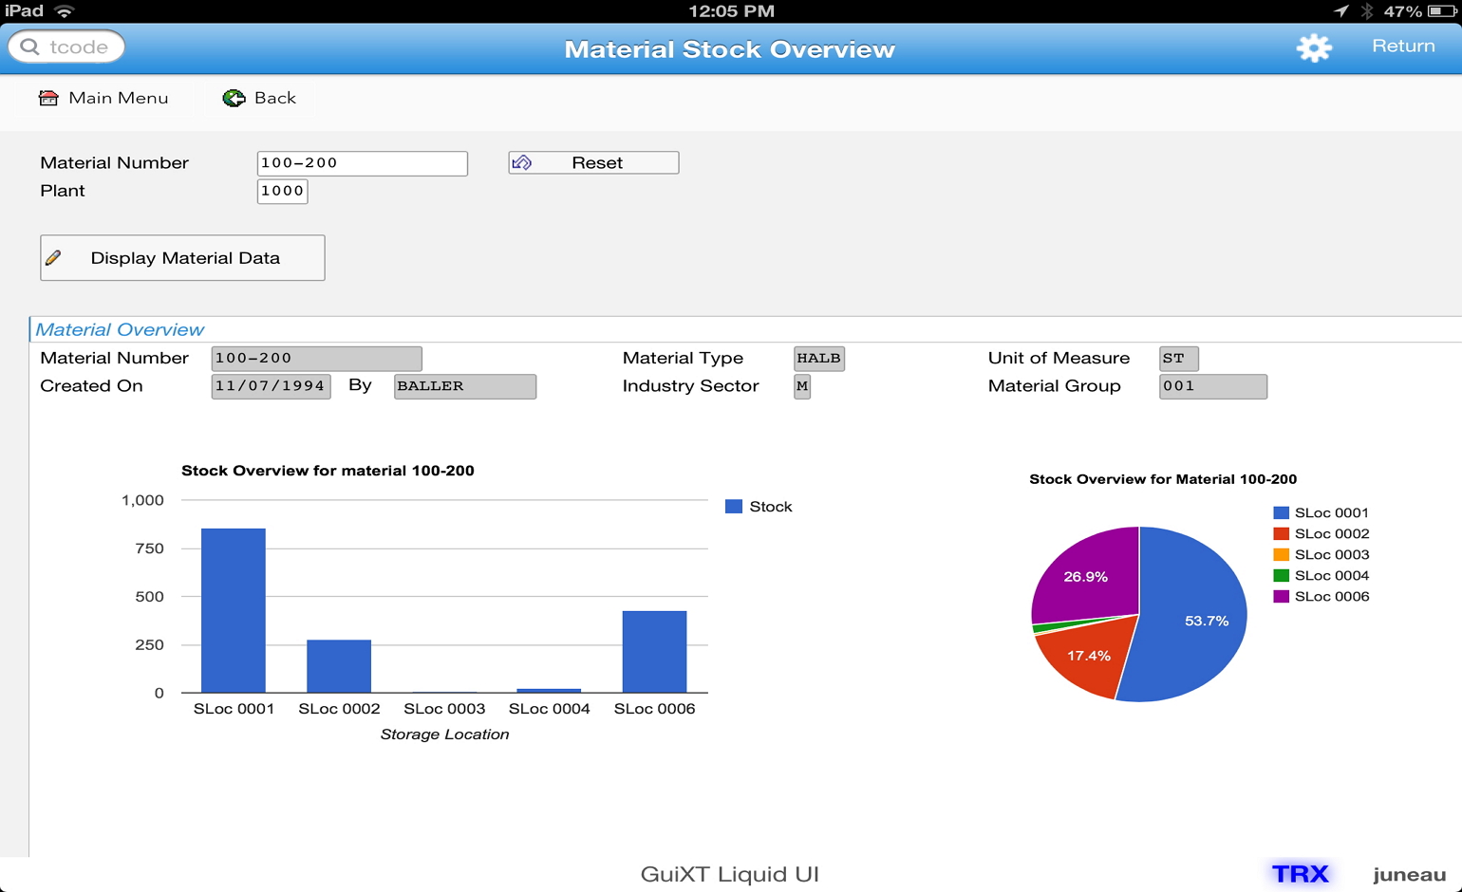Focus the tcode search field
This screenshot has width=1462, height=892.
[x=66, y=46]
